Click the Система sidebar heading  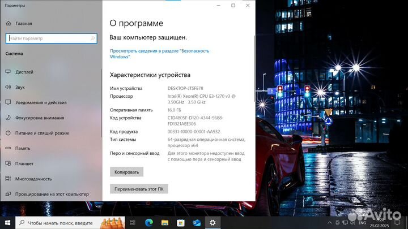(14, 54)
